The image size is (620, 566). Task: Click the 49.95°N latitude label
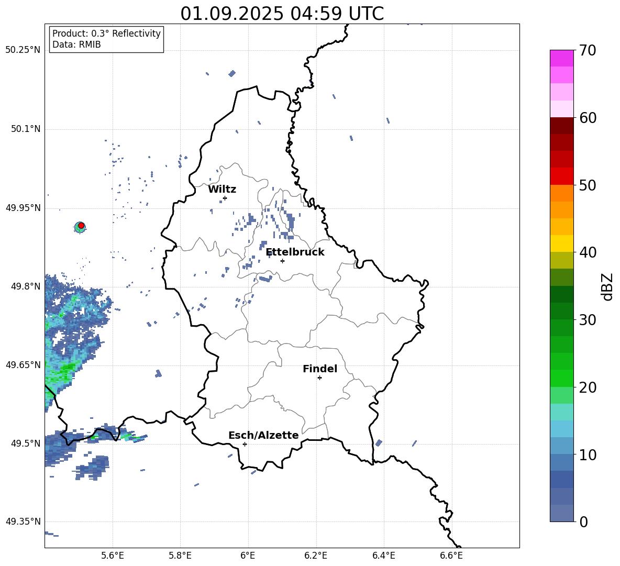click(x=23, y=208)
